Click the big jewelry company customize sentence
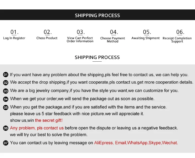Screen dimensions: 195x158 coord(94,91)
